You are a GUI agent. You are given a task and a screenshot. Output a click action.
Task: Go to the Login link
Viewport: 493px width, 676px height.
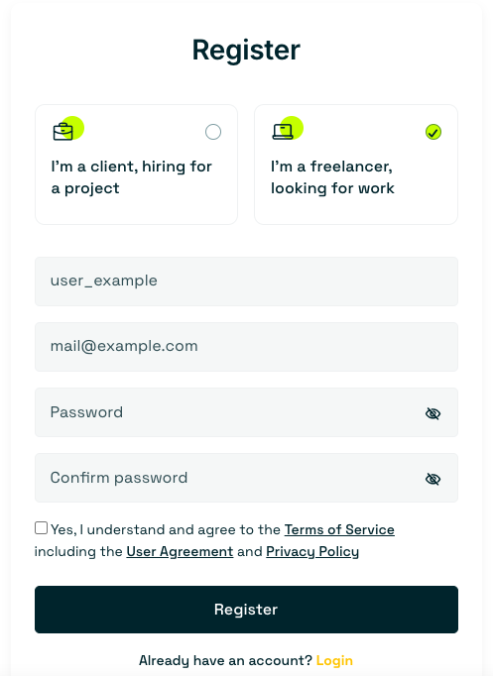pos(334,660)
